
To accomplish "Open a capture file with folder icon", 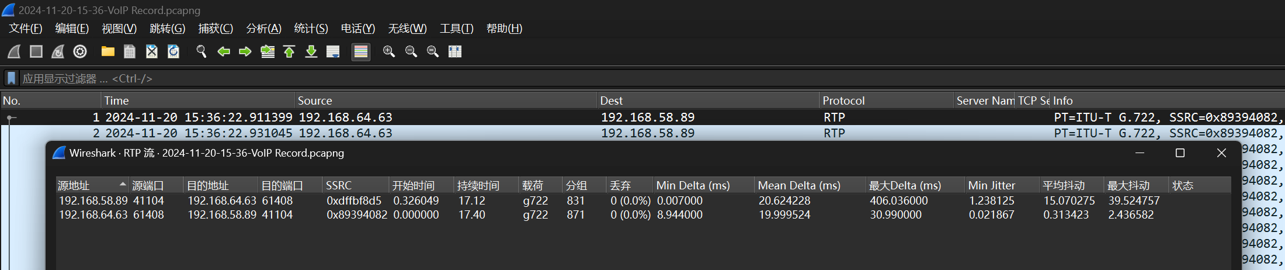I will click(107, 52).
